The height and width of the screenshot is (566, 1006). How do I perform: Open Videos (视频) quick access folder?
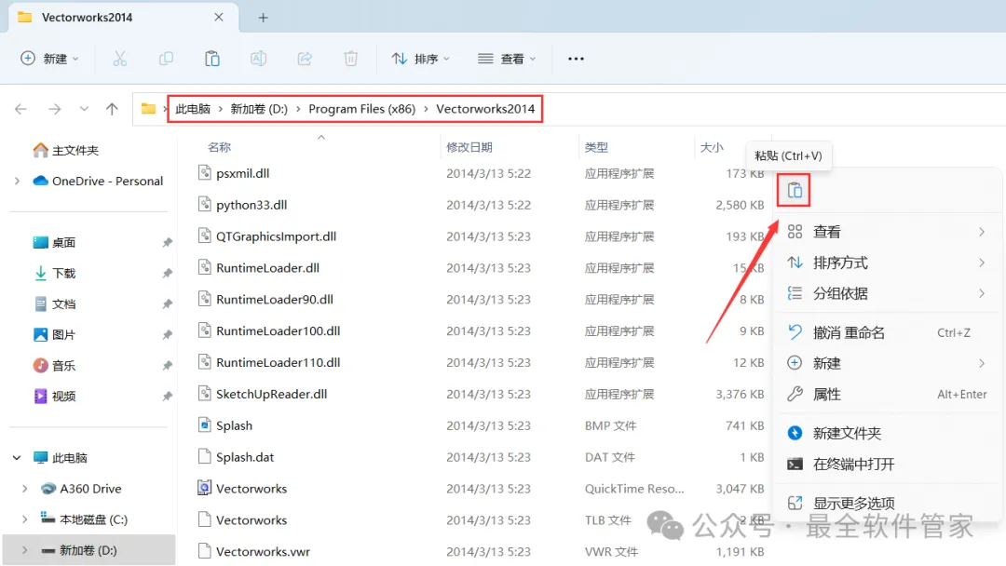(x=55, y=397)
